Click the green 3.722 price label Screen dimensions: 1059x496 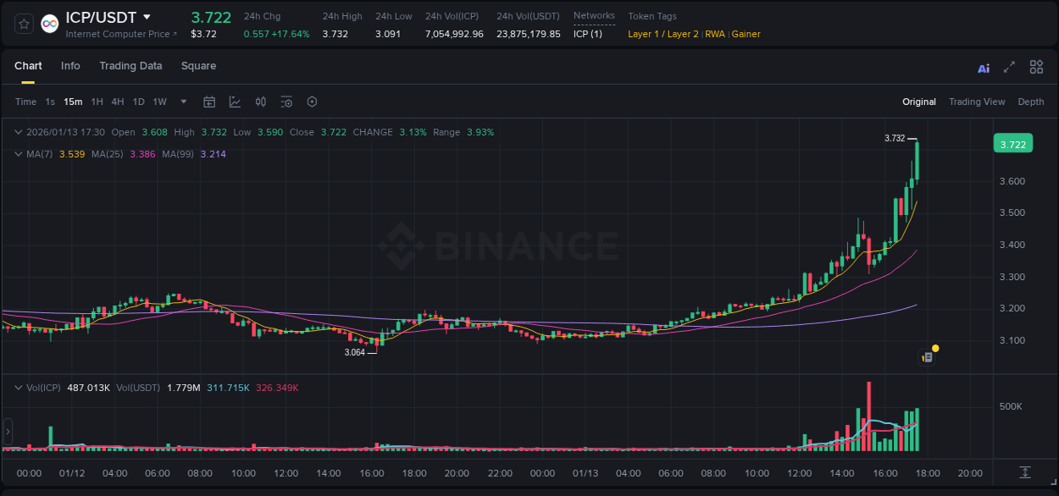point(1013,144)
